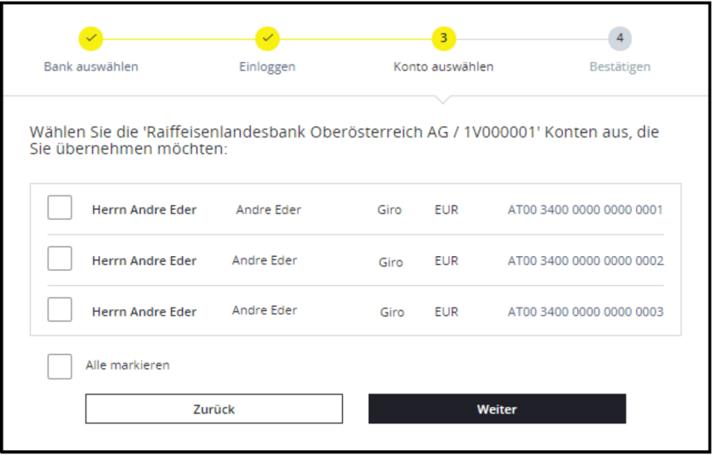Click the Alle markieren label text
The image size is (714, 455).
[128, 365]
